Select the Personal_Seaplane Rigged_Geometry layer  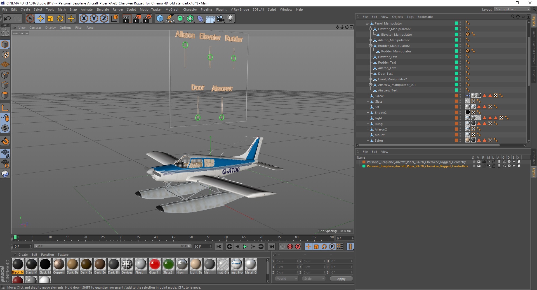point(416,162)
